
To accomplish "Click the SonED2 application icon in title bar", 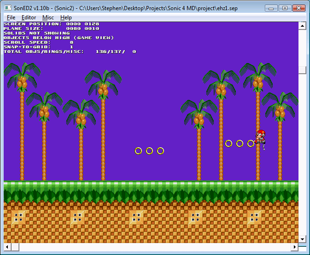I will [x=8, y=8].
